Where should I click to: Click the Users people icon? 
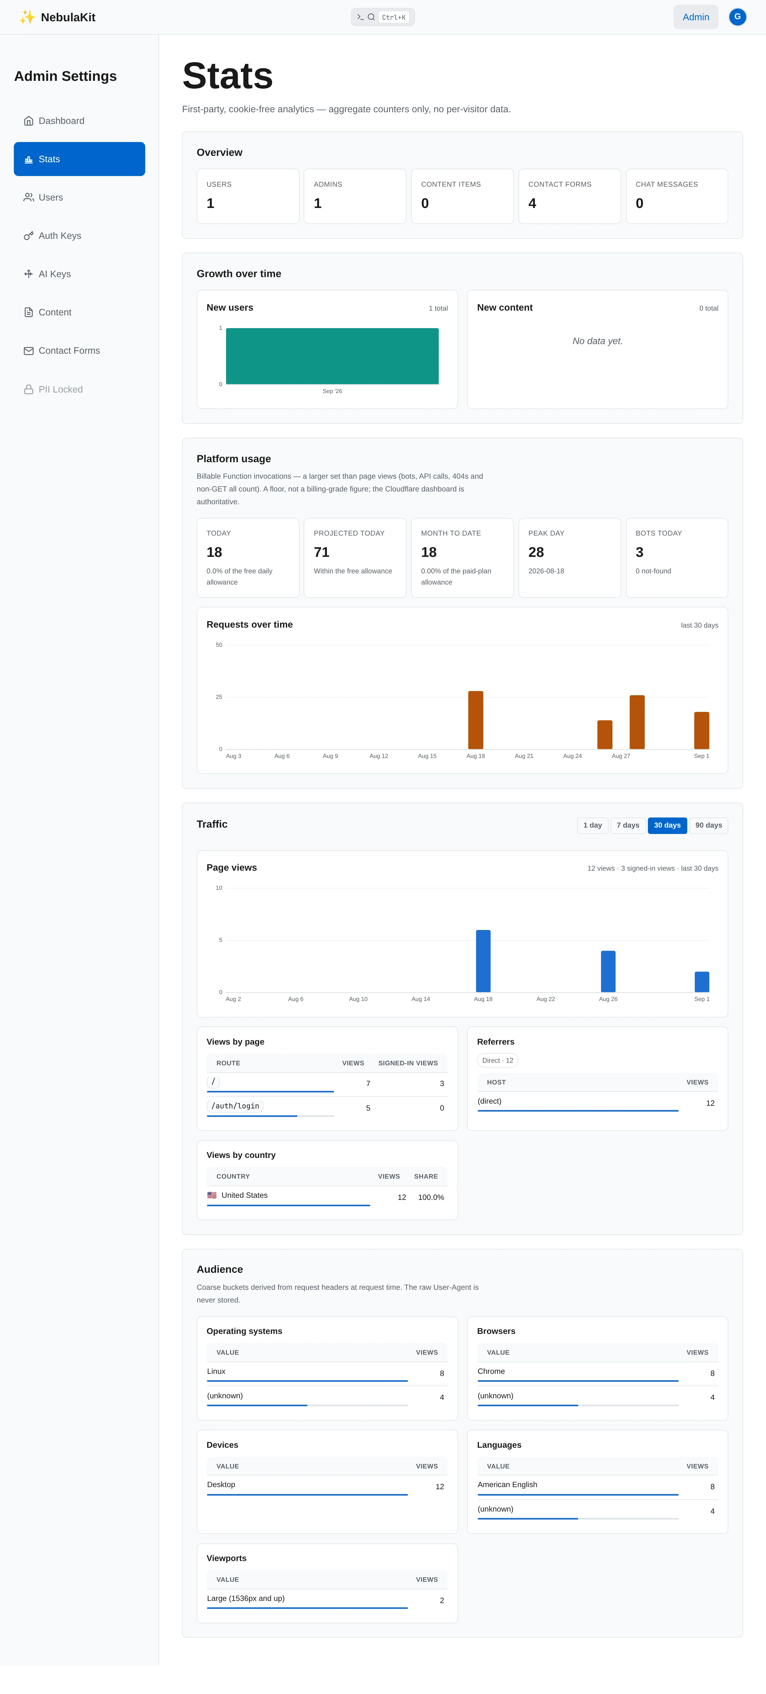tap(29, 197)
